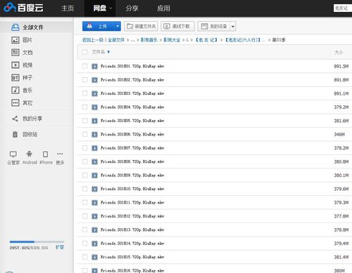Open the 图片 pictures category icon
Screen dimensions: 352x273
(15, 40)
